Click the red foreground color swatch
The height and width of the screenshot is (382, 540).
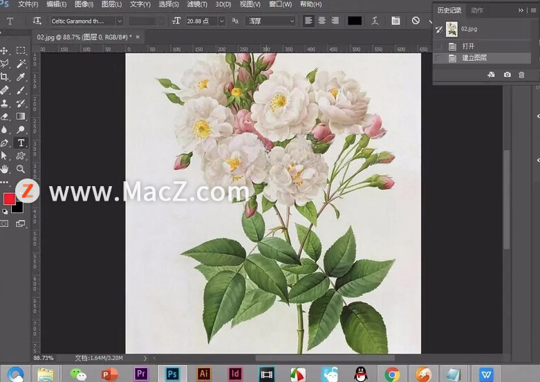click(x=9, y=199)
